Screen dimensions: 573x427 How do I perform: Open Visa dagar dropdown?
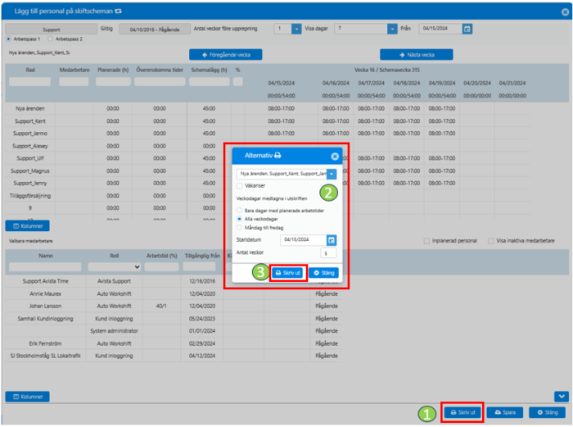392,29
